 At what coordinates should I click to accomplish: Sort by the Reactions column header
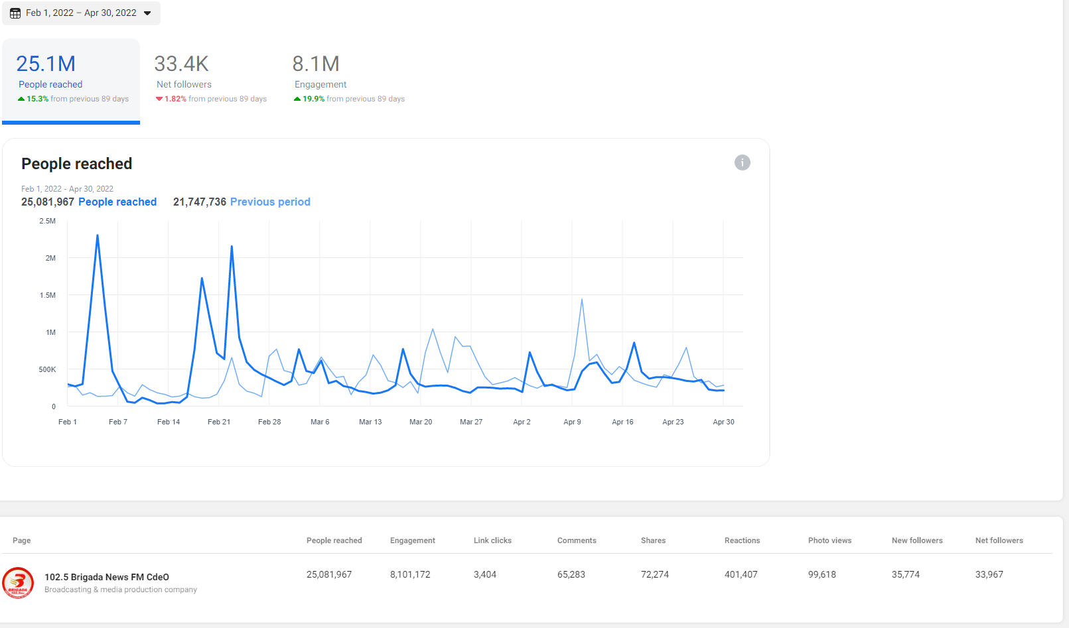(742, 540)
